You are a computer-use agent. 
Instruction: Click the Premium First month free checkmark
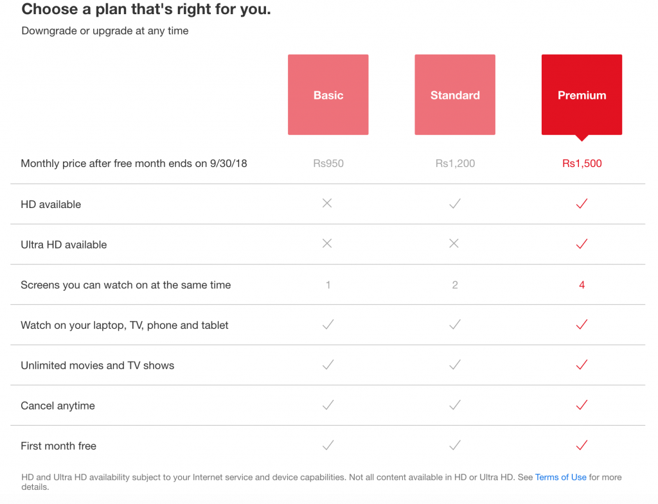click(582, 445)
